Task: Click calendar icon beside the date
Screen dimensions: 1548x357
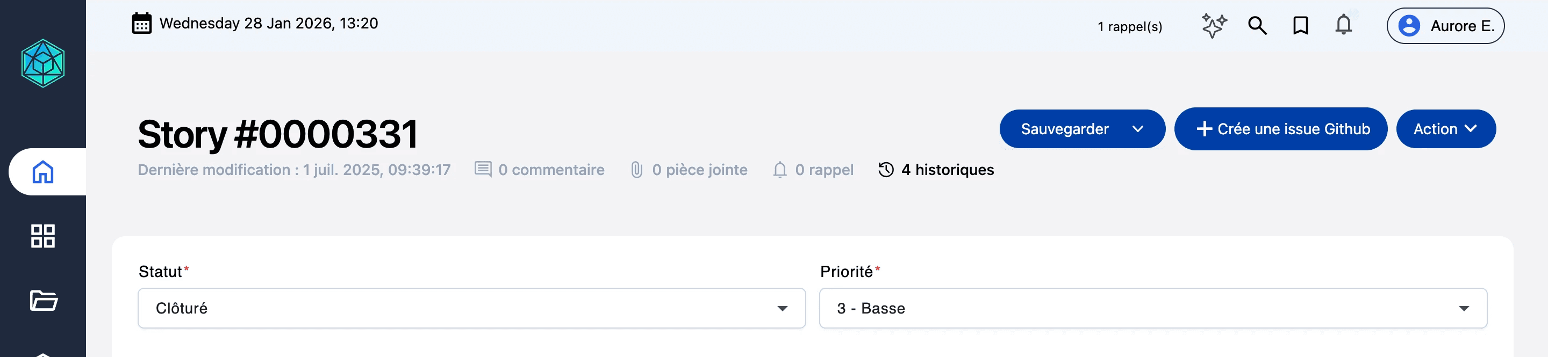Action: click(x=142, y=24)
